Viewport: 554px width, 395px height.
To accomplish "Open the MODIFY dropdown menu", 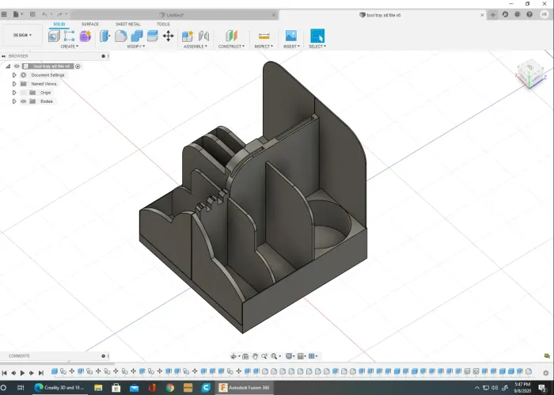I will 136,46.
